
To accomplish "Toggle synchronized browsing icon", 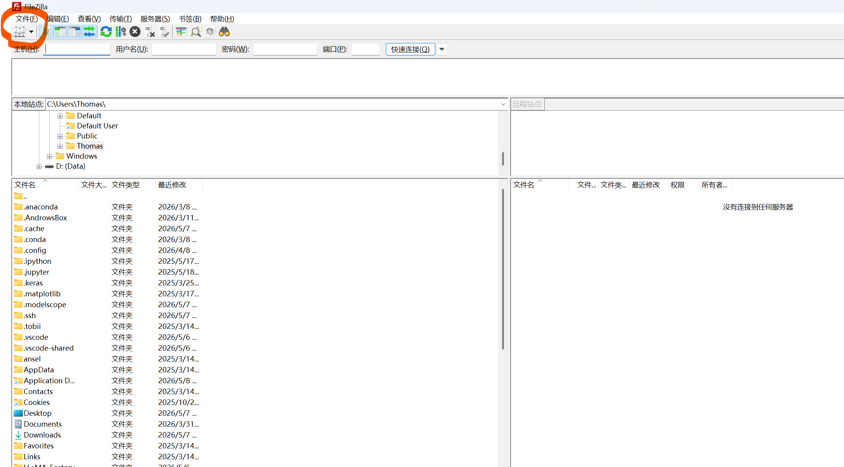I will (x=210, y=32).
